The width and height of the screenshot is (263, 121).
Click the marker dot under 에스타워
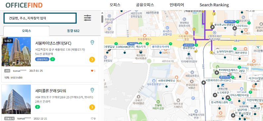[141, 53]
